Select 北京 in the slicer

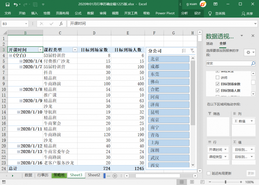click(169, 59)
